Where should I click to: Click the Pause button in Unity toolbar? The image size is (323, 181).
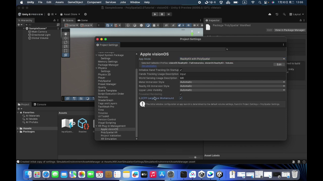[x=162, y=14]
